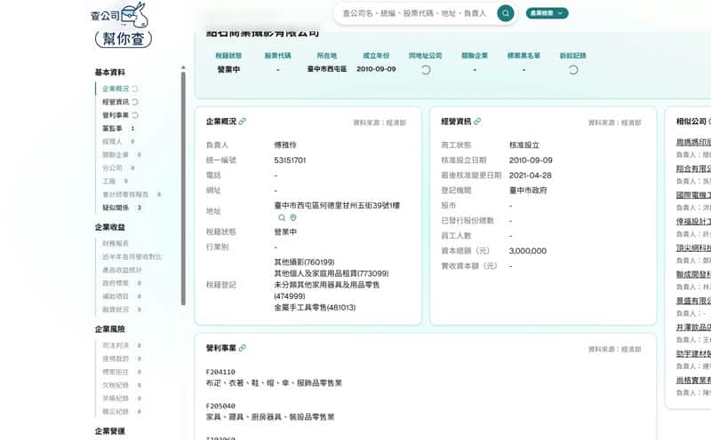
Task: Select 分公司 in the sidebar
Action: point(112,168)
